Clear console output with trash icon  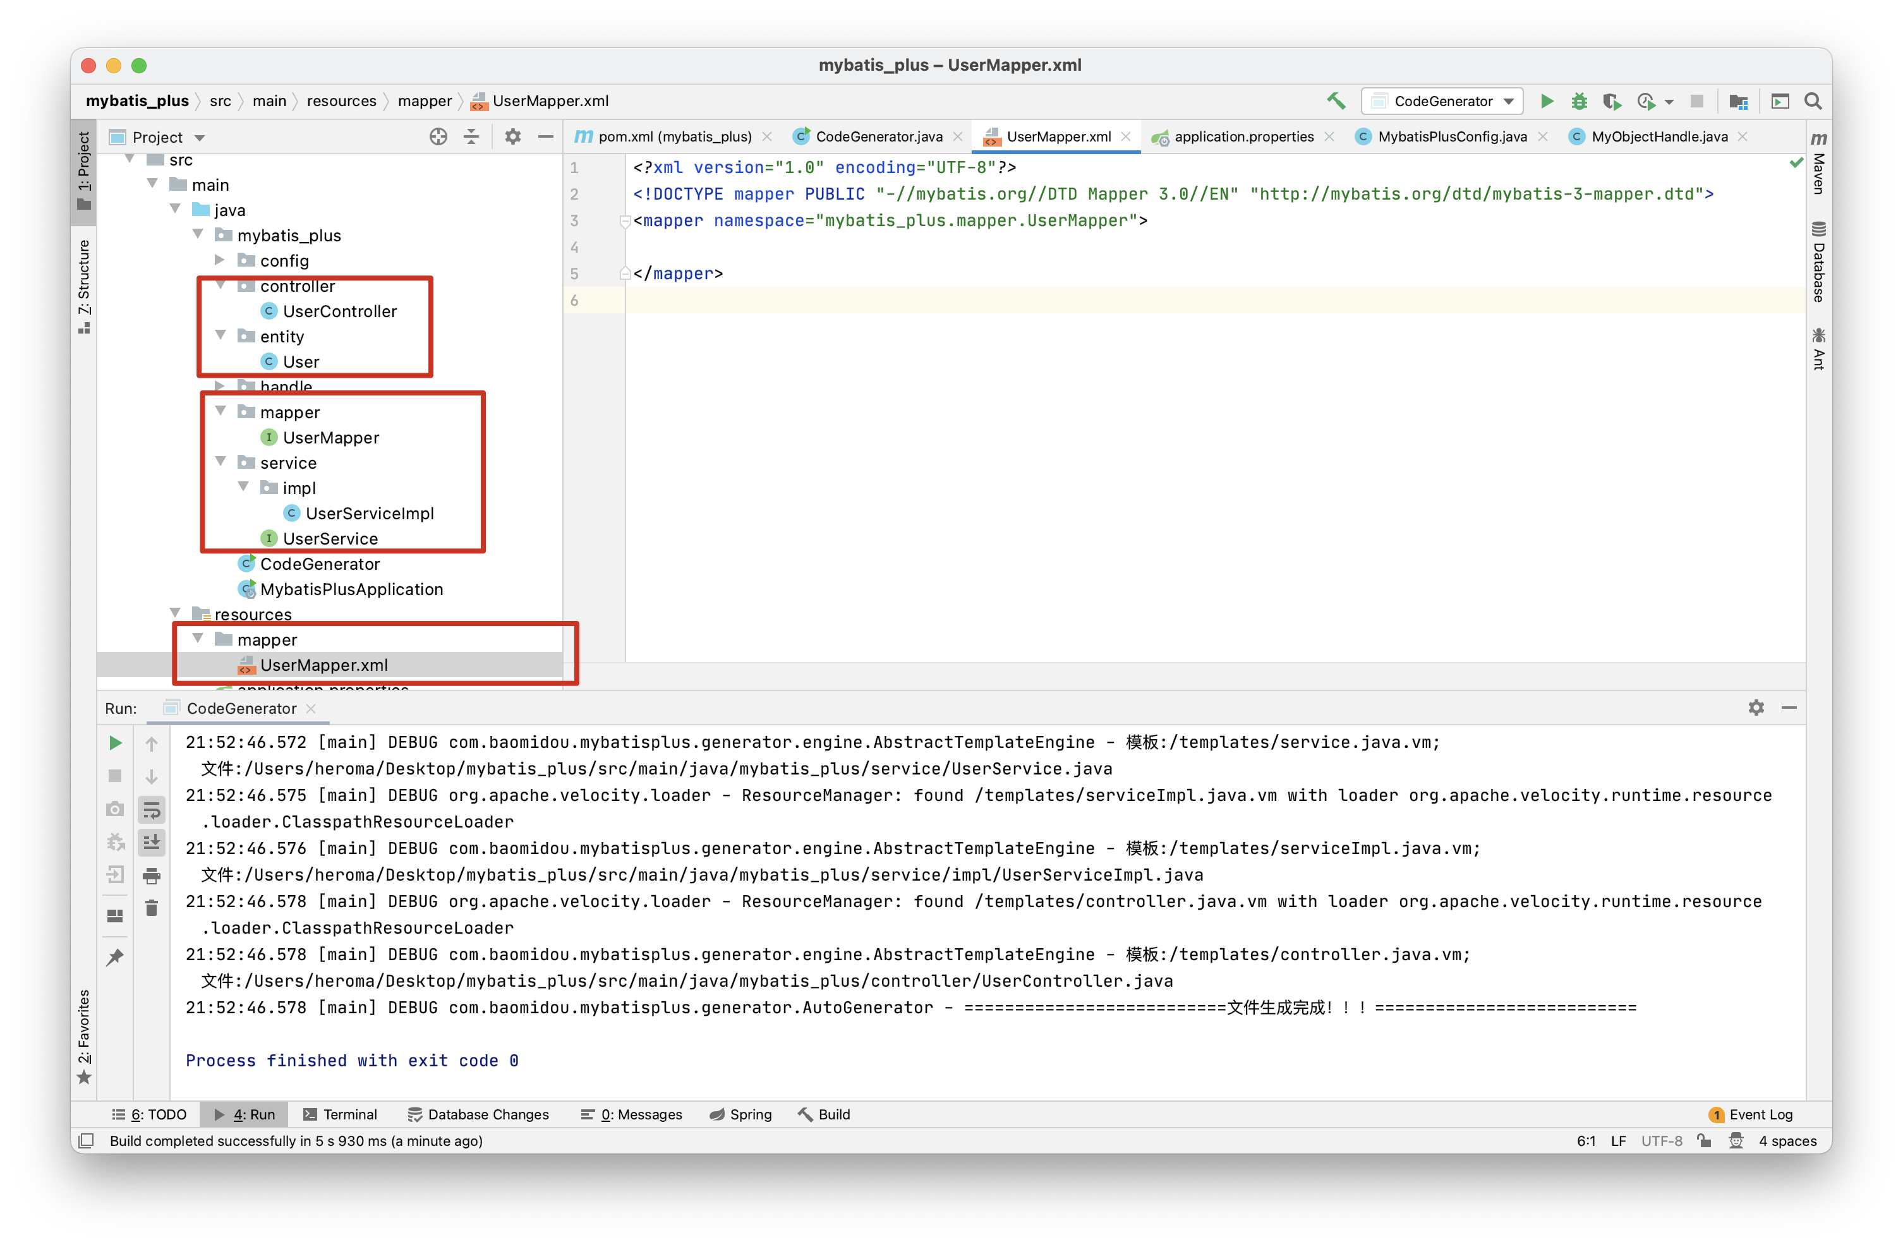click(151, 908)
